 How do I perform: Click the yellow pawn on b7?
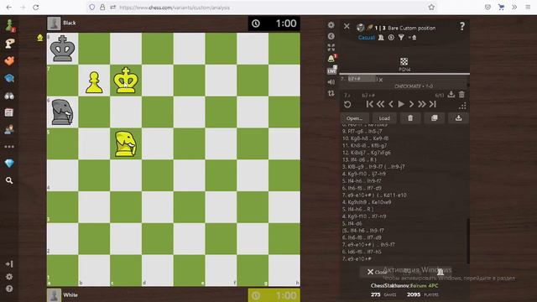coord(94,82)
